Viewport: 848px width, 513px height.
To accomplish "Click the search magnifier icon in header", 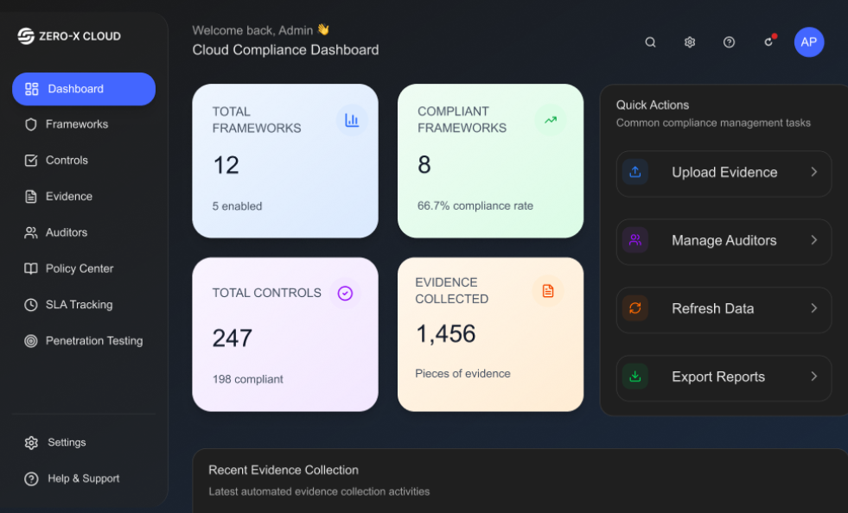I will (x=650, y=42).
